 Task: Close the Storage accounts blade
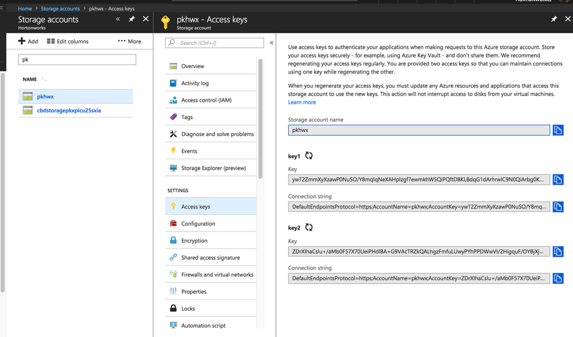tap(146, 19)
